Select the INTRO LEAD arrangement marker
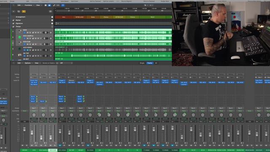 79,17
